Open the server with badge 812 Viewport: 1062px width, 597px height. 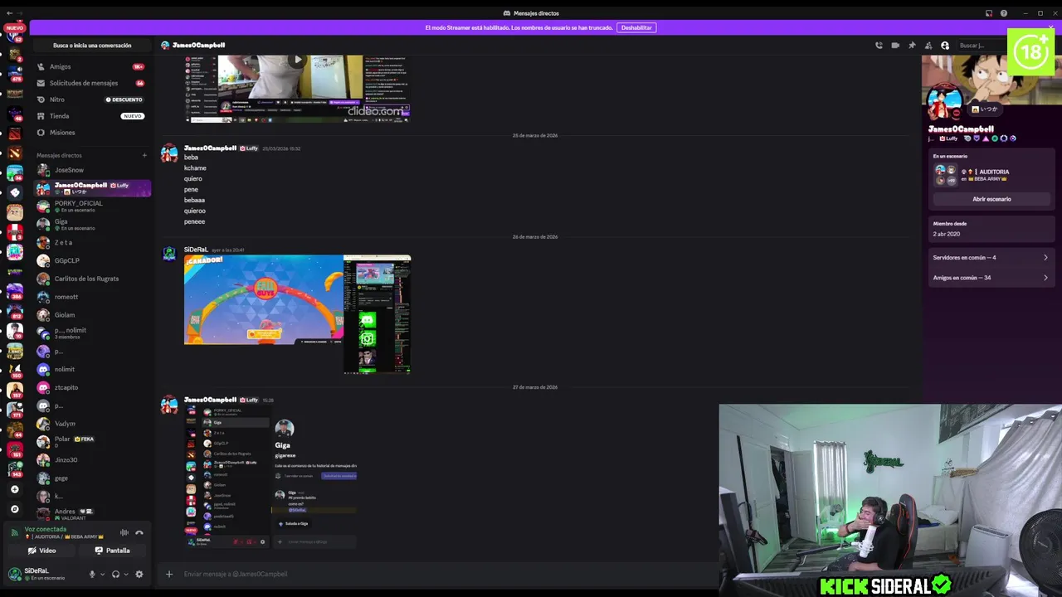14,312
